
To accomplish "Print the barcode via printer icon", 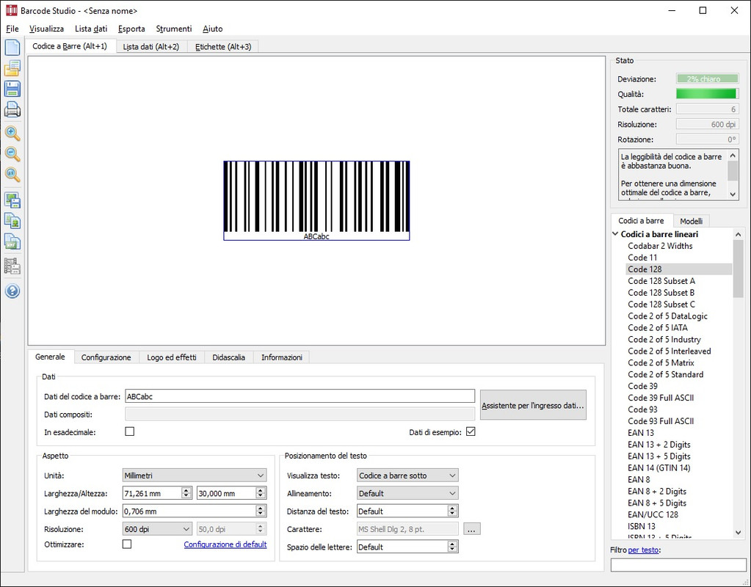I will [12, 109].
